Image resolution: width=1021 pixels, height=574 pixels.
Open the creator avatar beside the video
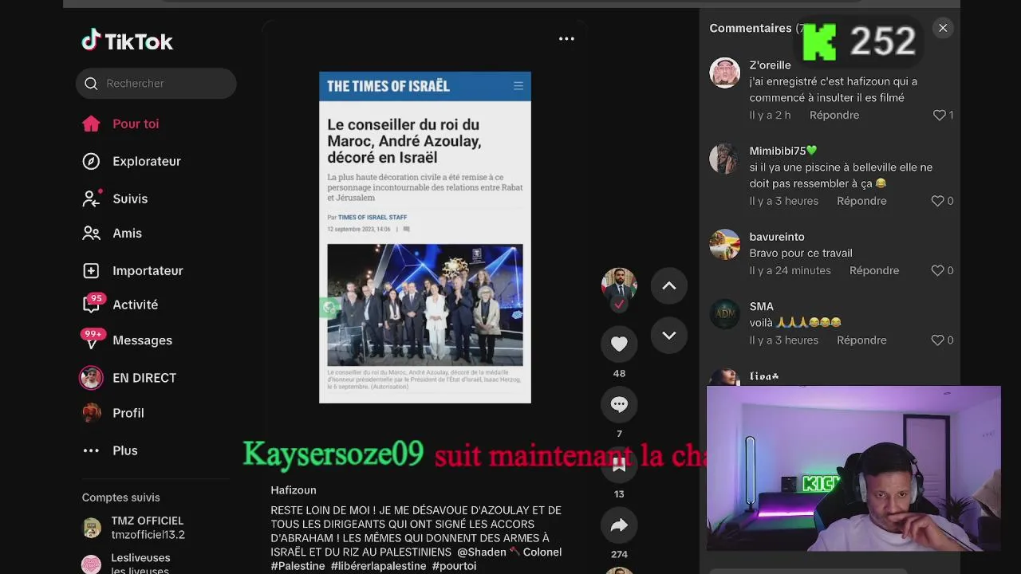[619, 285]
